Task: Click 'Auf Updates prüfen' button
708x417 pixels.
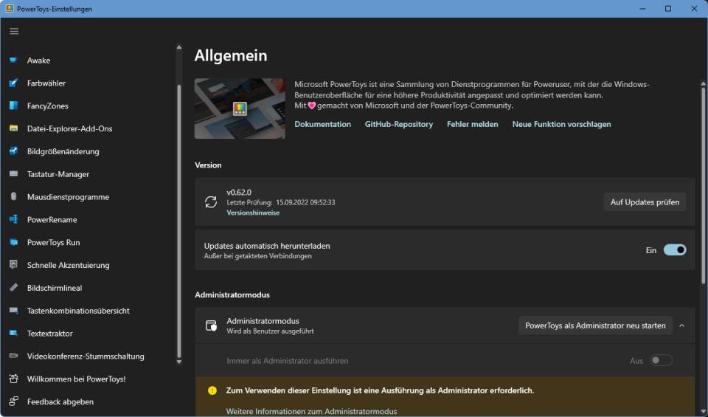Action: [645, 202]
